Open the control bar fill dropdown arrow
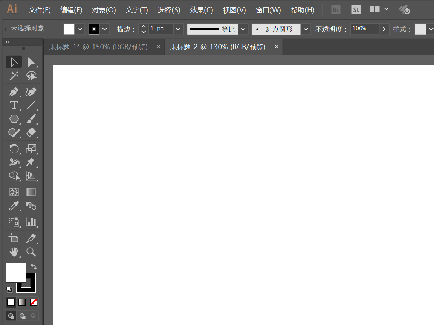The image size is (434, 325). [80, 29]
